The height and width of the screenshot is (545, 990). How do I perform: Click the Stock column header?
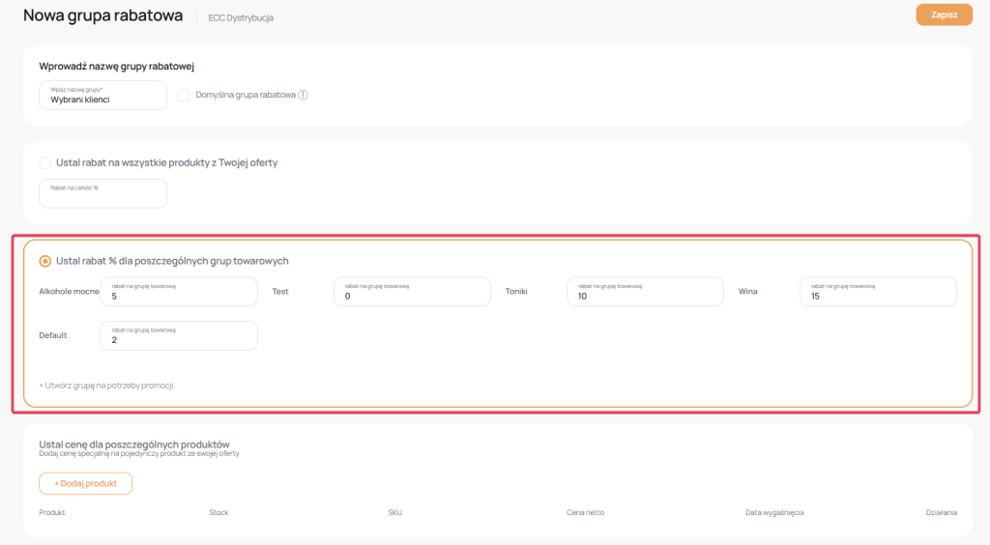pyautogui.click(x=218, y=512)
